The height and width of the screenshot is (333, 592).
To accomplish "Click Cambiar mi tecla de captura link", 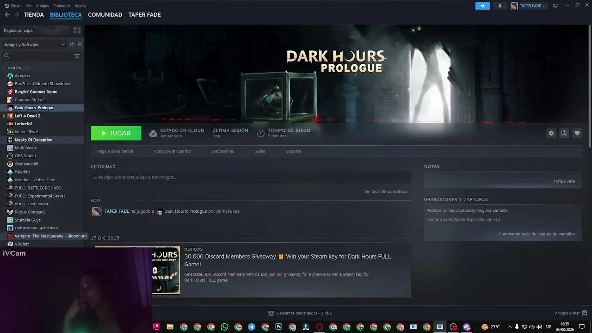I will pos(537,234).
